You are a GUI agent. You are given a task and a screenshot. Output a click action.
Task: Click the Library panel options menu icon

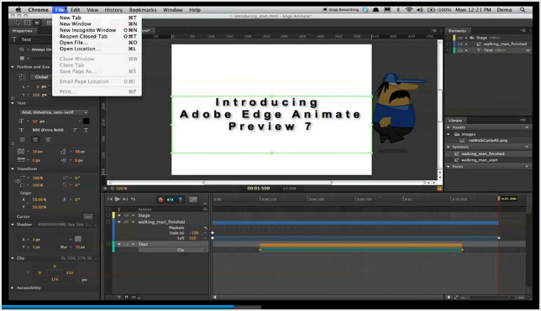click(523, 120)
